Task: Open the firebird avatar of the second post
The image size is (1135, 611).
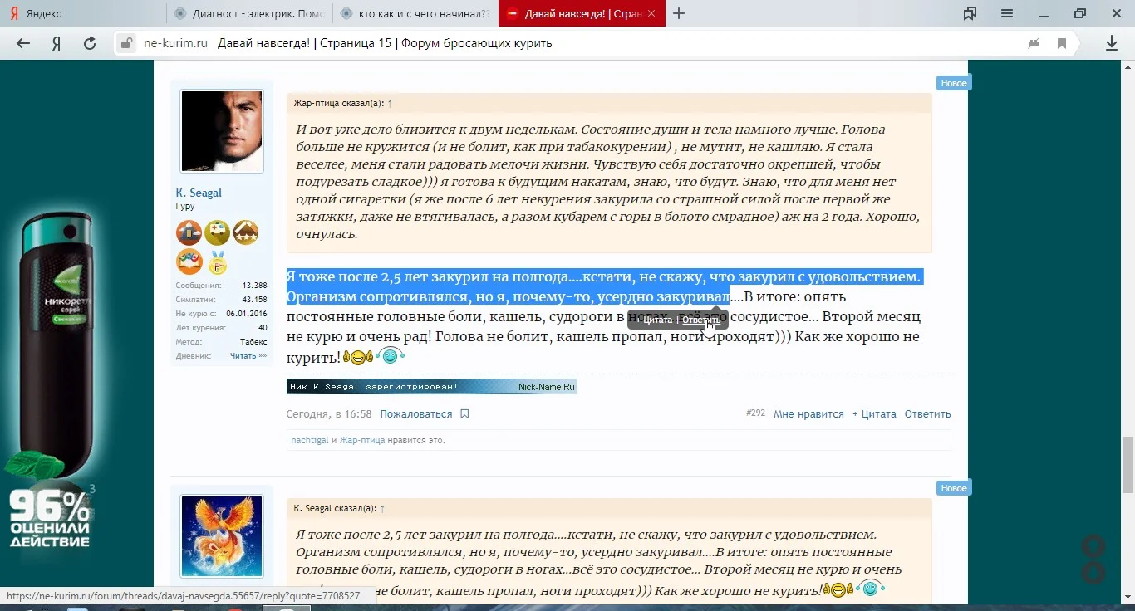Action: click(x=222, y=536)
